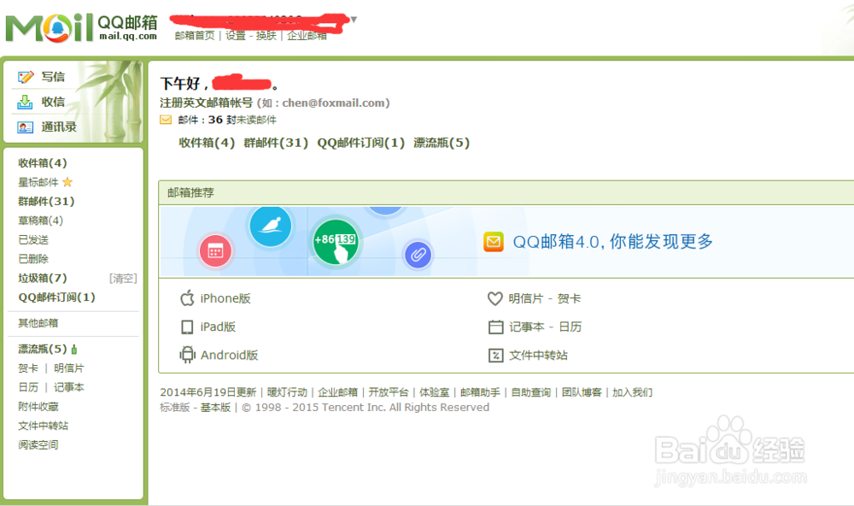Image resolution: width=854 pixels, height=506 pixels.
Task: Click the 通讯录 contacts card icon
Action: pos(25,127)
